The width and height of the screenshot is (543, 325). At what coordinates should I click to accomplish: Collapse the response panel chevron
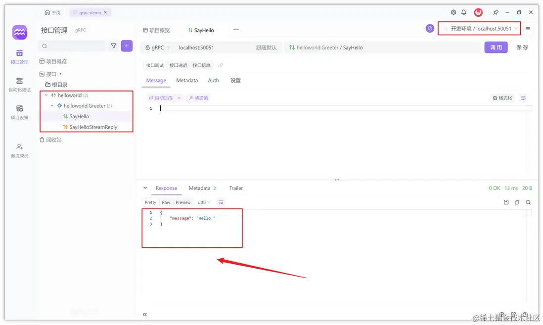145,188
